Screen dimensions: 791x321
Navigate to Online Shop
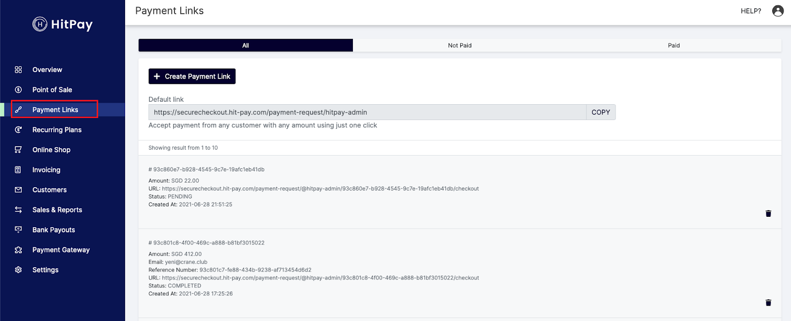coord(51,150)
